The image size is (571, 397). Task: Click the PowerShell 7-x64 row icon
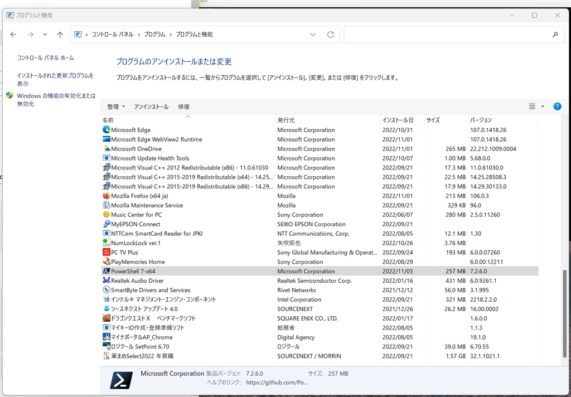[107, 271]
